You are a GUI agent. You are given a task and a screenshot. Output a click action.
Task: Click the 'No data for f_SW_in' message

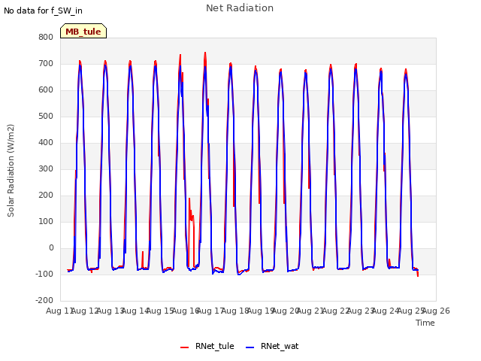pyautogui.click(x=43, y=11)
